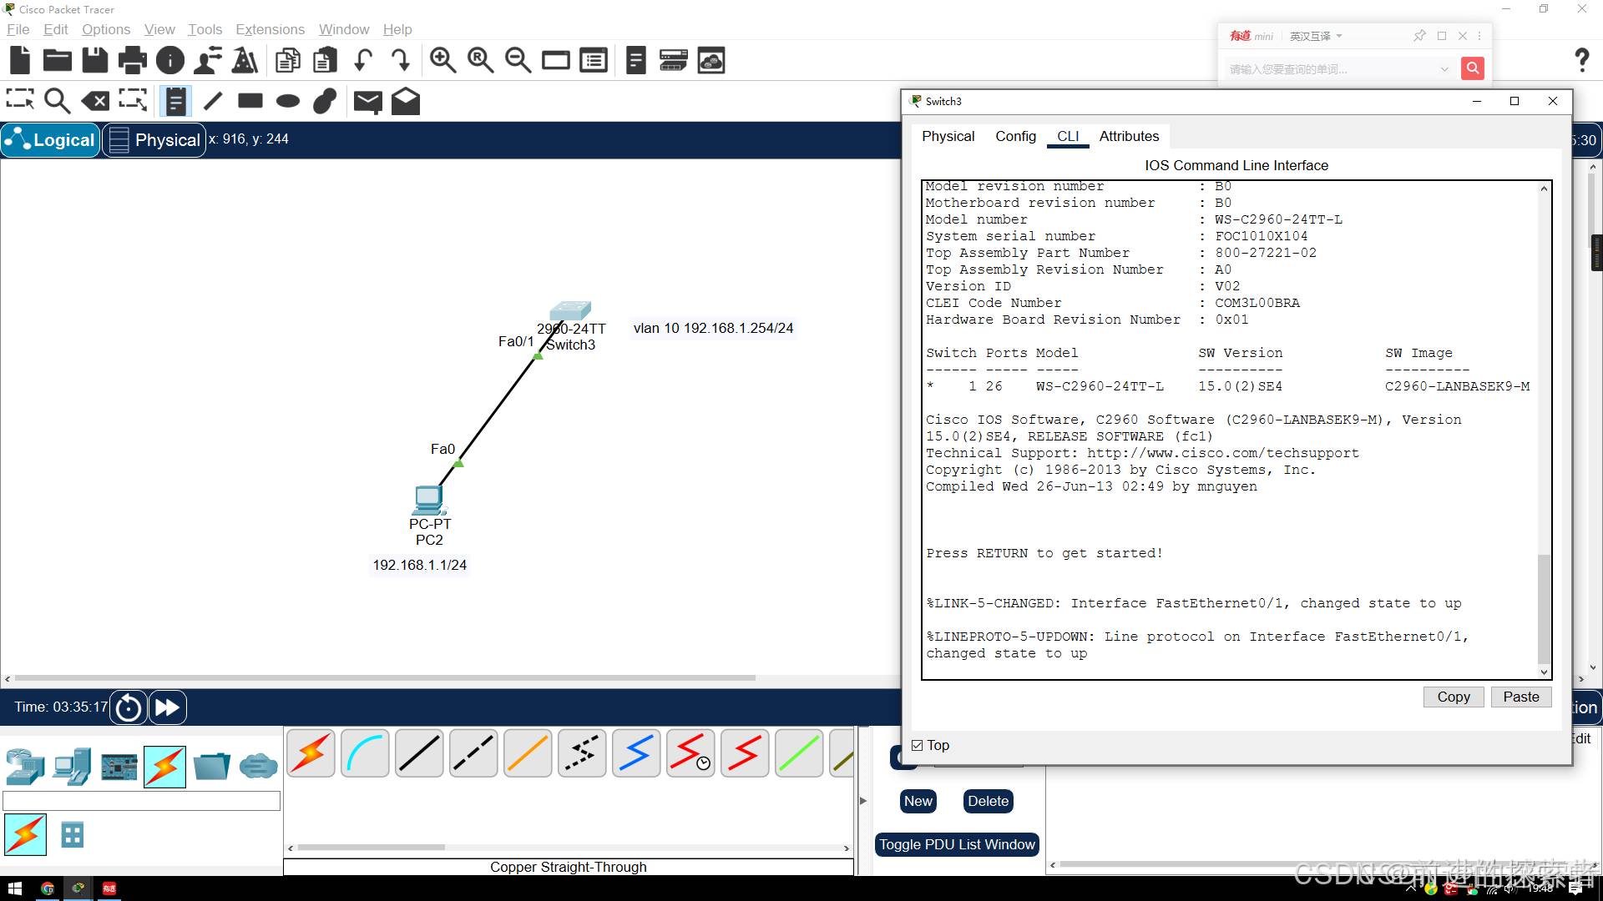The image size is (1603, 901).
Task: Pick orange Fiber cable
Action: [x=528, y=753]
